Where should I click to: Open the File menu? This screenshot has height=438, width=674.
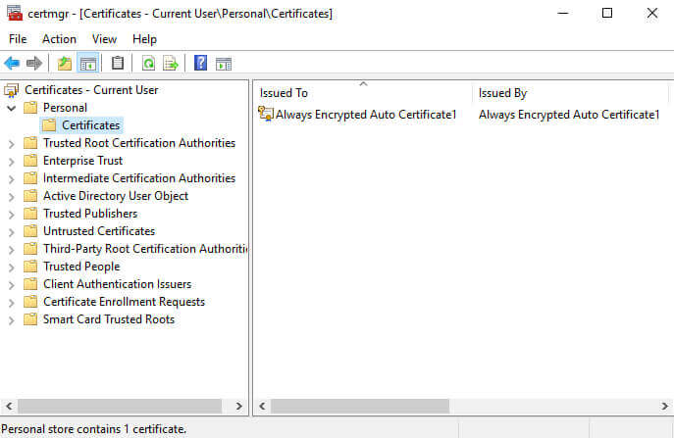[x=18, y=39]
